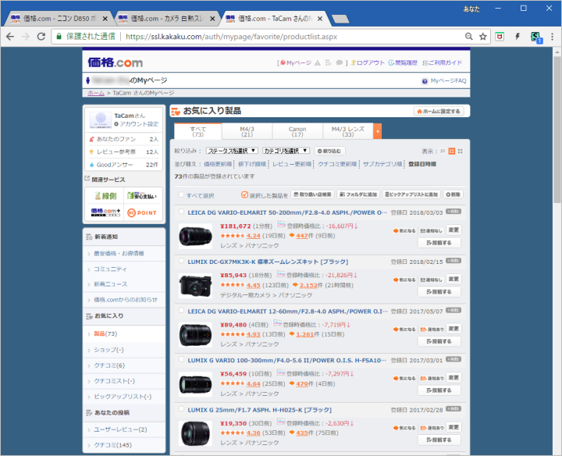This screenshot has height=456, width=562.
Task: Switch to thumbnail grid display icon
Action: point(461,151)
